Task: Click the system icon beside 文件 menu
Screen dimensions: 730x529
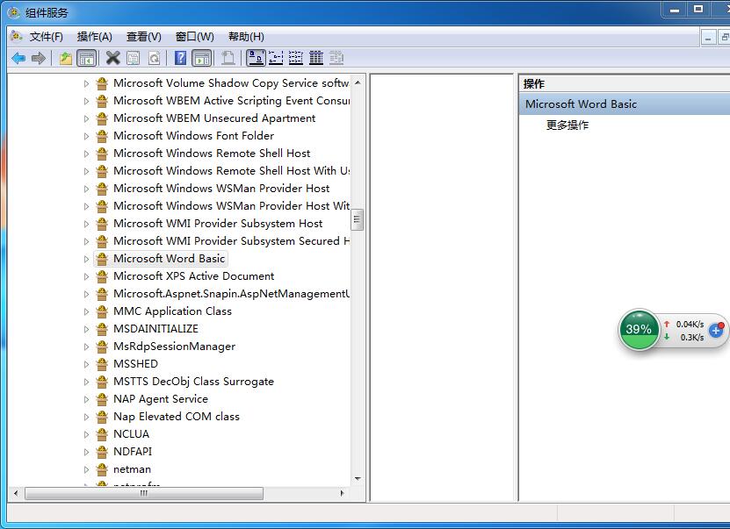Action: [x=17, y=36]
